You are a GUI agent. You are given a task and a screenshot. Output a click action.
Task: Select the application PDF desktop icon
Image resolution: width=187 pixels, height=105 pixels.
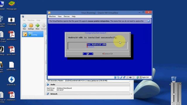[x=12, y=36]
